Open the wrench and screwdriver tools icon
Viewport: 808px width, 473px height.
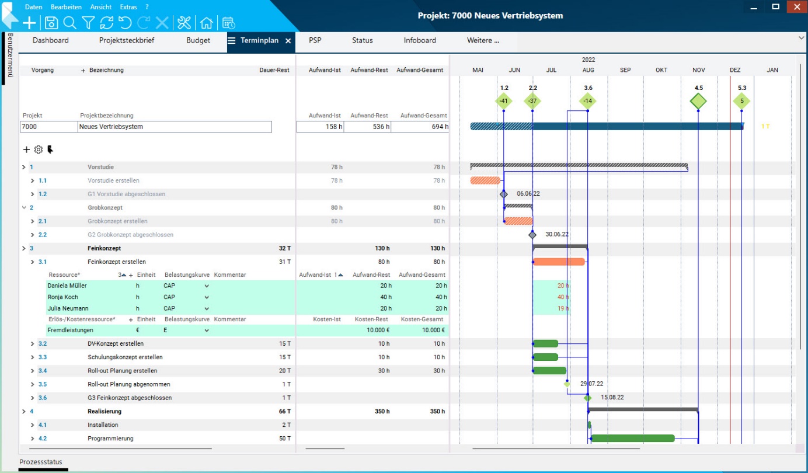(x=184, y=23)
